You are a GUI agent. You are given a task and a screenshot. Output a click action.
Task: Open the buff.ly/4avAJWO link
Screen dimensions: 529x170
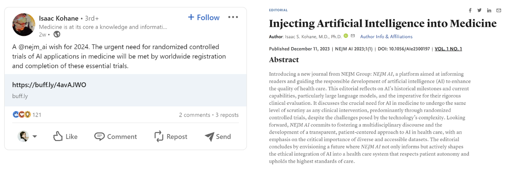click(x=49, y=85)
